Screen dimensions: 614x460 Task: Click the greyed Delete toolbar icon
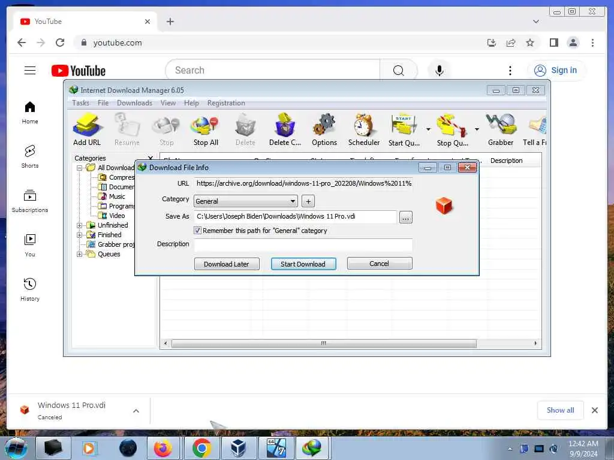point(245,129)
